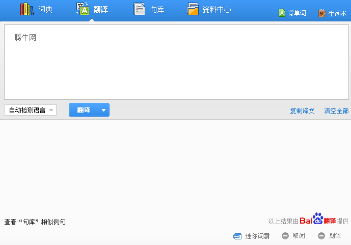
Task: Expand the arrow beside the 翻译 button
Action: (103, 110)
